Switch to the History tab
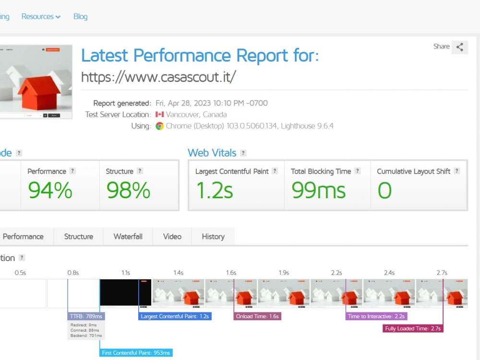This screenshot has width=480, height=360. tap(214, 236)
